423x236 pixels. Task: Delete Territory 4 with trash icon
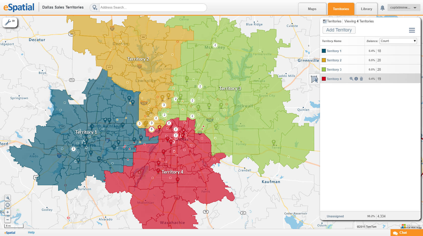[361, 79]
